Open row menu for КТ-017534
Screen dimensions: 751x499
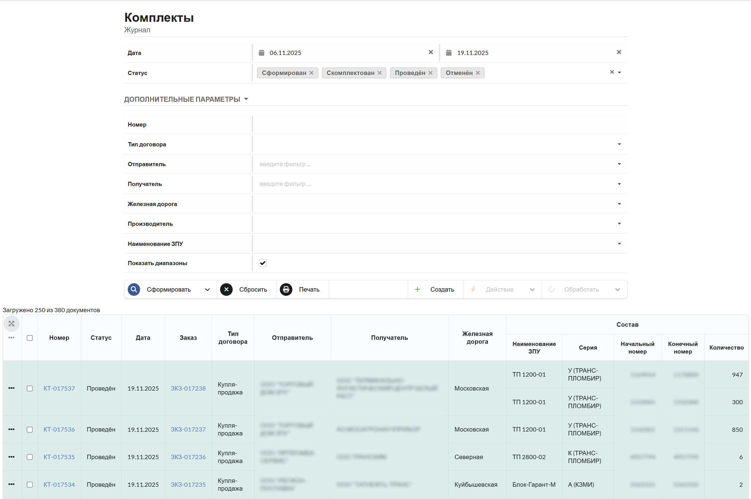[11, 484]
